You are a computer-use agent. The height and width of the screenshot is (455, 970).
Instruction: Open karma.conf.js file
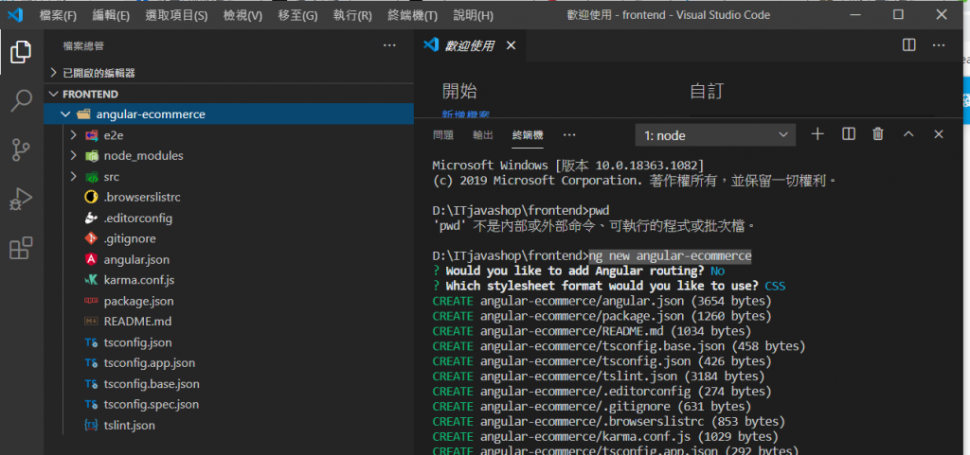pyautogui.click(x=139, y=280)
